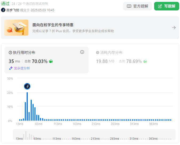Click the tallest 20% bar in chart
The image size is (180, 145).
(x=27, y=106)
